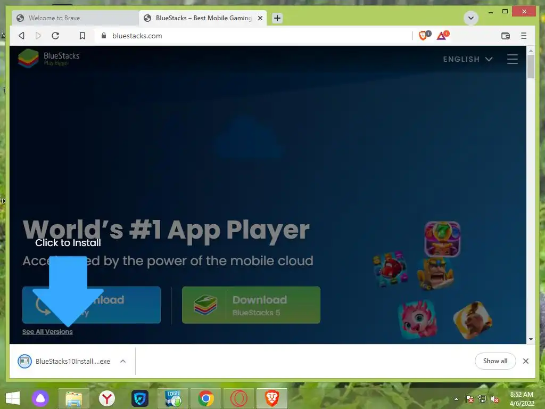This screenshot has height=409, width=545.
Task: Open File Explorer from the taskbar
Action: pos(73,398)
